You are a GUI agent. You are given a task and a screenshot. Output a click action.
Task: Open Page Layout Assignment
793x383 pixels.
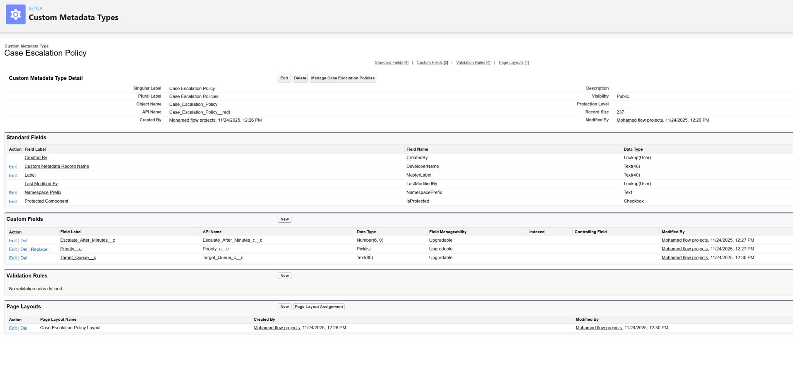(x=319, y=307)
